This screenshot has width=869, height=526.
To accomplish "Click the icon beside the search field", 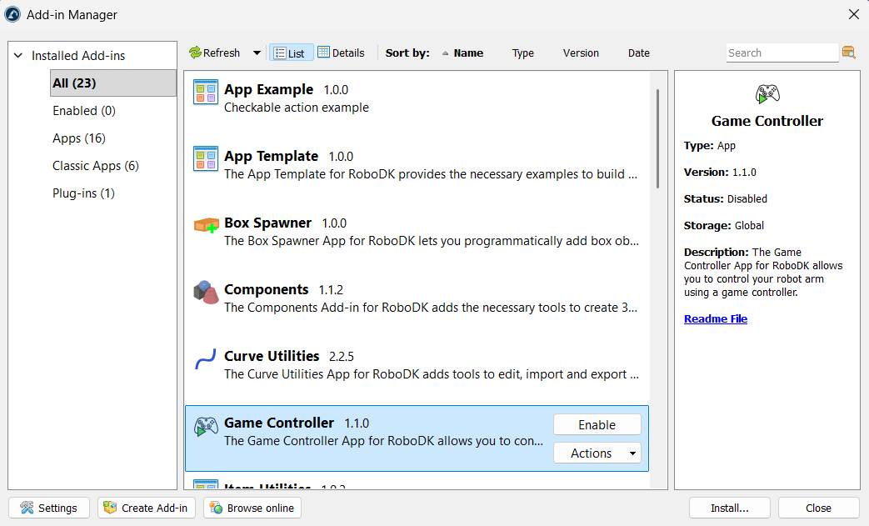I will pyautogui.click(x=849, y=53).
